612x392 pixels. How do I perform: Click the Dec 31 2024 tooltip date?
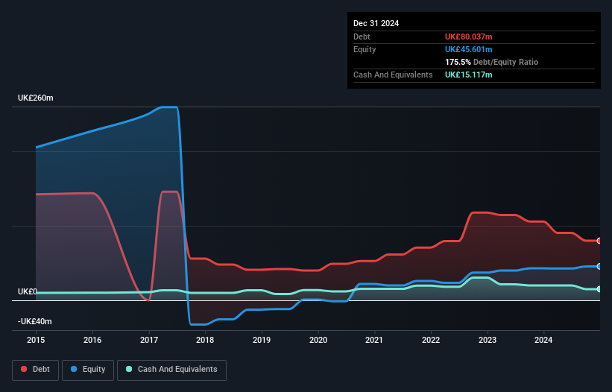tap(376, 23)
